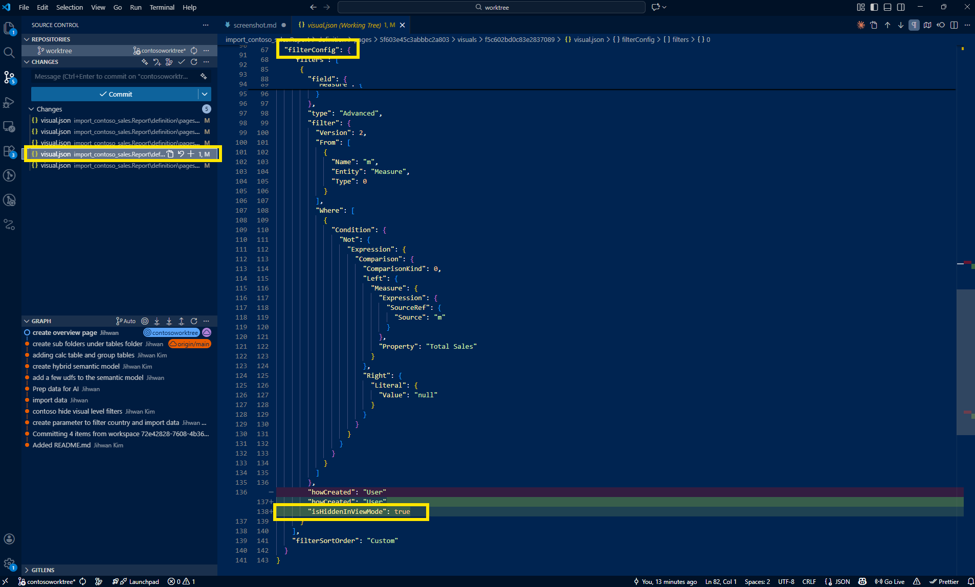Open the Explorer view in the activity bar
Screen dimensions: 975x587
click(10, 28)
